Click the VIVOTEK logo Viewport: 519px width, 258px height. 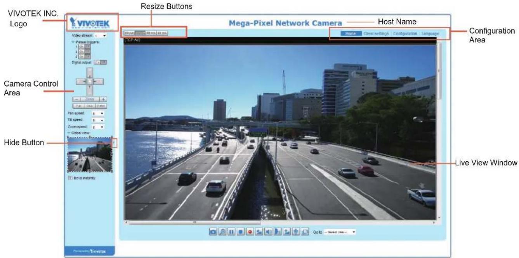(x=90, y=23)
